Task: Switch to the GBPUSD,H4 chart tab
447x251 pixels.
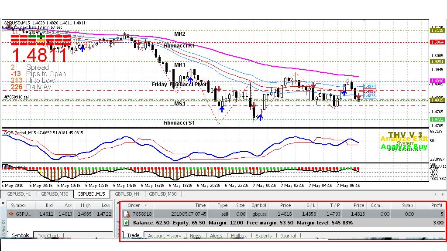Action: pyautogui.click(x=127, y=194)
